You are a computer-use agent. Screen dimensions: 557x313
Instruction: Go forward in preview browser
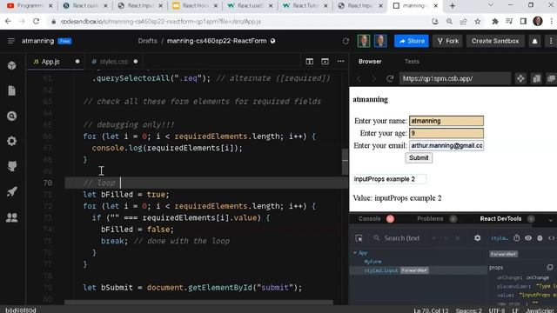pyautogui.click(x=373, y=79)
